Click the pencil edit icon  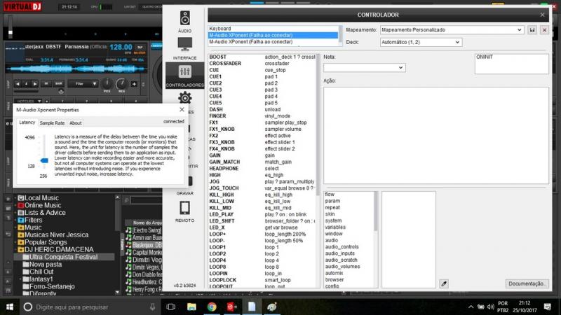click(444, 283)
